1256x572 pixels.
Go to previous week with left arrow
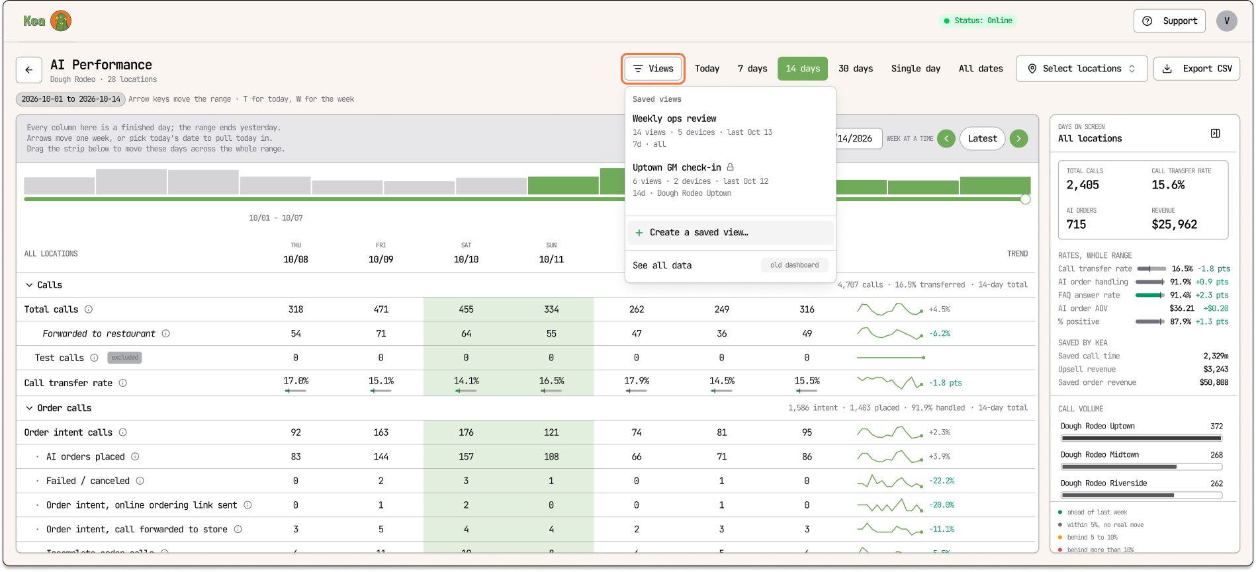click(946, 138)
